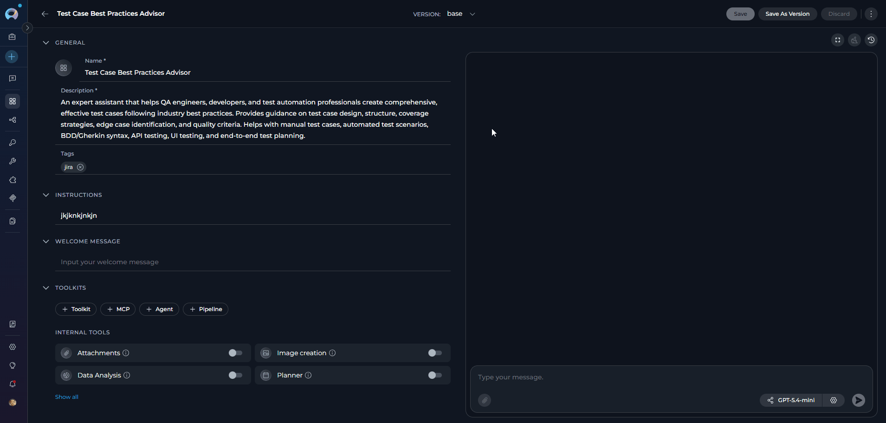Open the briefcase projects icon in sidebar
886x423 pixels.
tap(13, 37)
